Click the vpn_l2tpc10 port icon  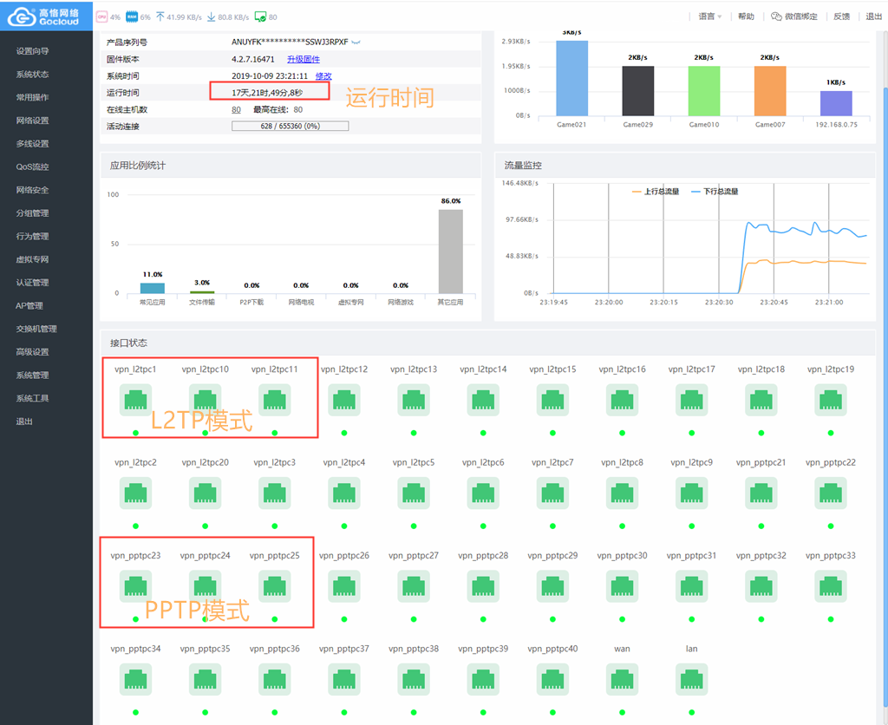click(x=205, y=400)
